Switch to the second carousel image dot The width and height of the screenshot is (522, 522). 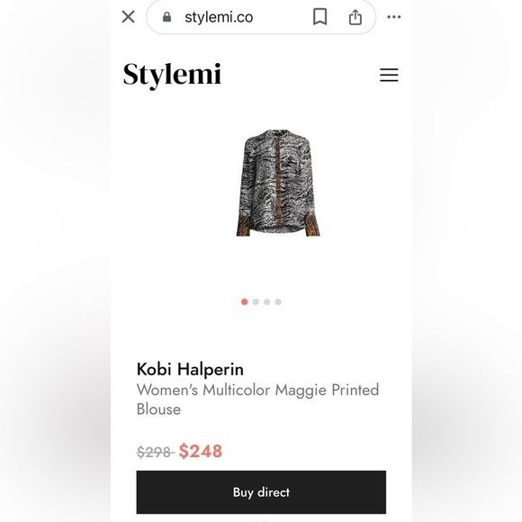tap(256, 301)
